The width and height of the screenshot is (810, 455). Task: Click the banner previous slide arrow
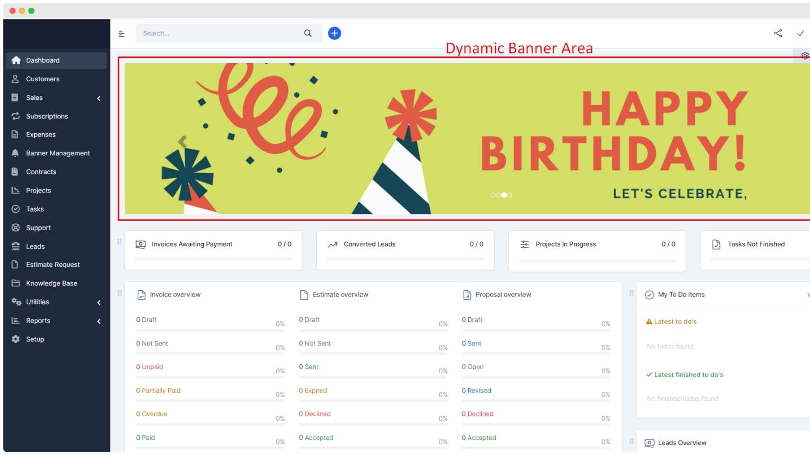182,142
